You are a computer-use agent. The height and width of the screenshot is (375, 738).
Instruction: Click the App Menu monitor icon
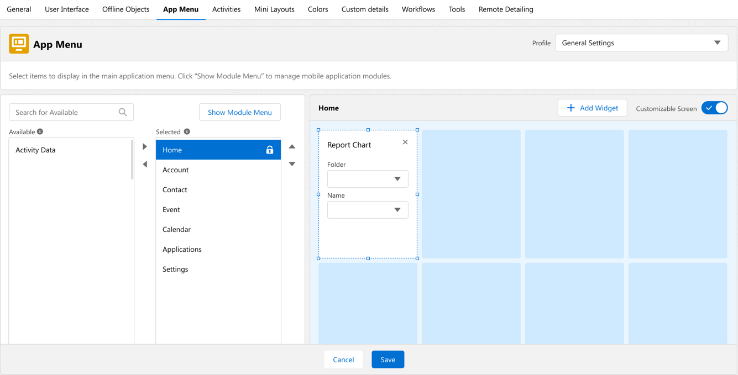click(19, 44)
